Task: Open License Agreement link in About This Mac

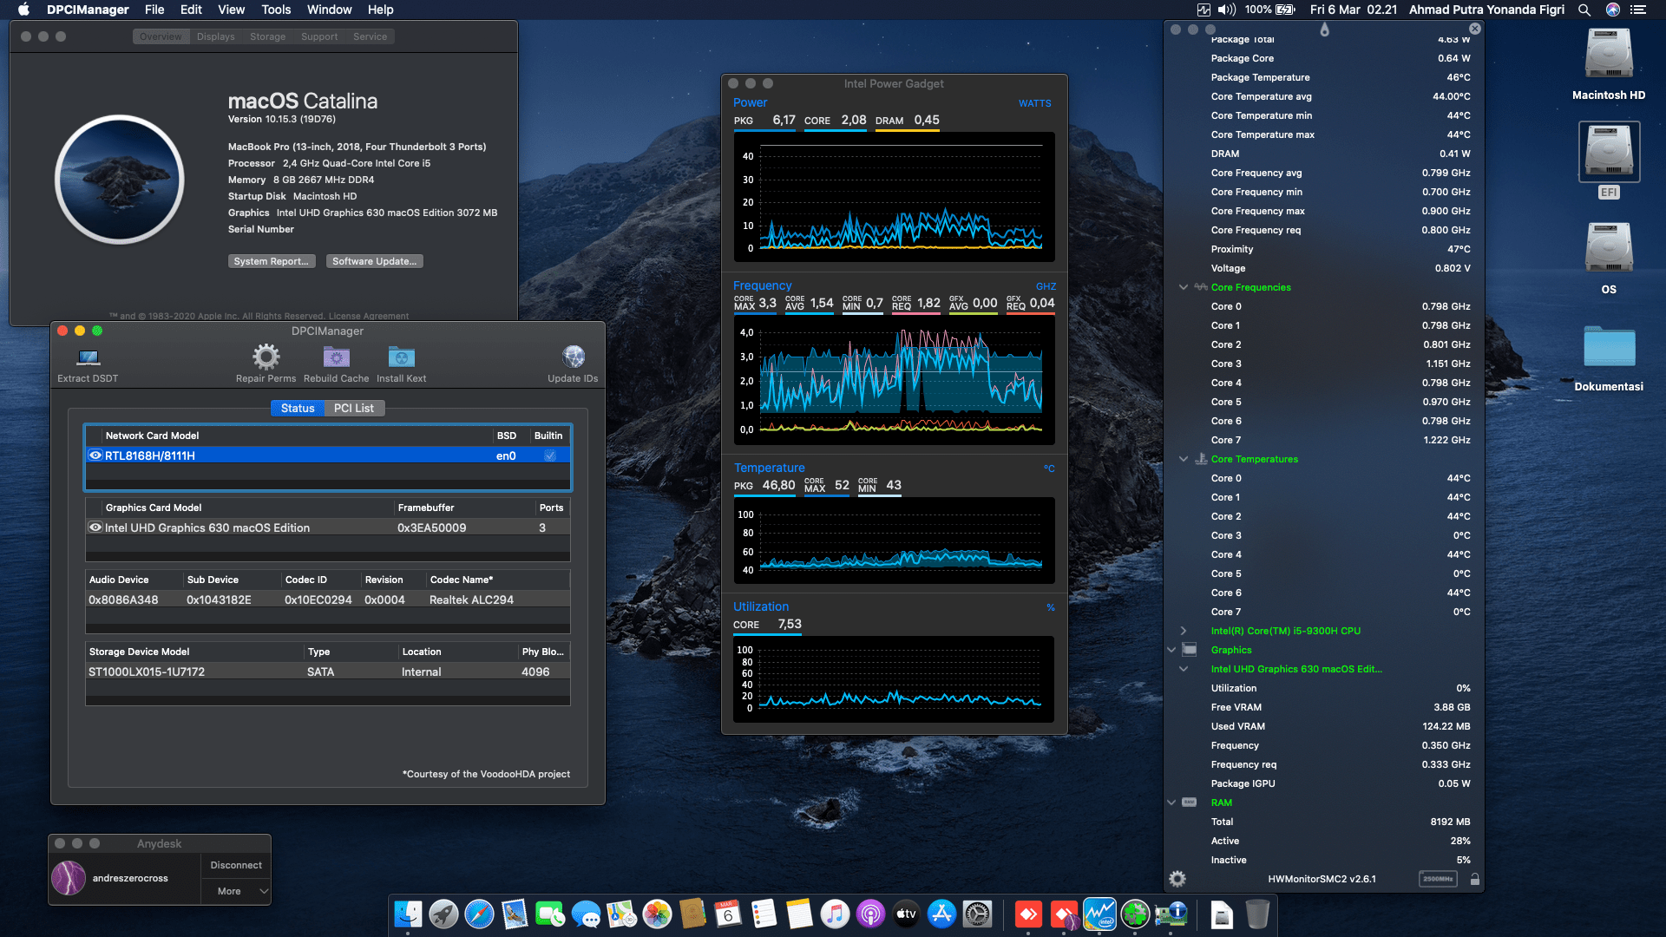Action: click(x=369, y=316)
